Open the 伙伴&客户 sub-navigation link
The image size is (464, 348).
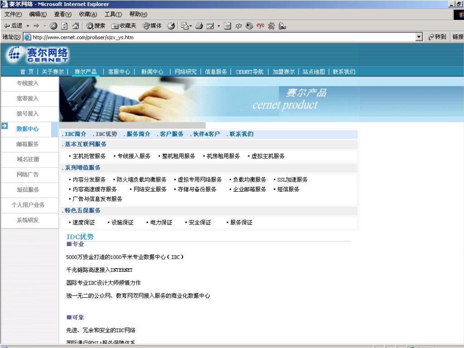tap(206, 134)
